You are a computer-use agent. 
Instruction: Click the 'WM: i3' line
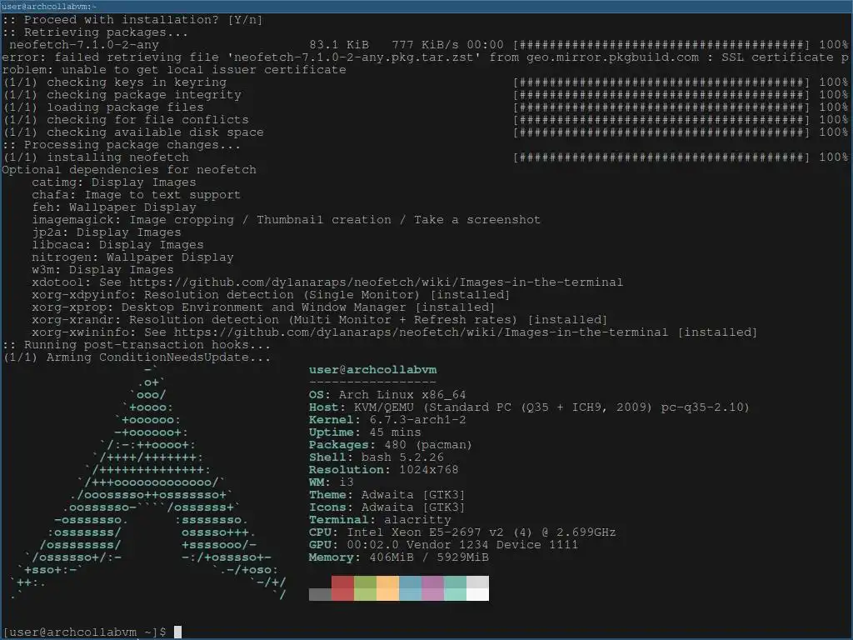[332, 482]
